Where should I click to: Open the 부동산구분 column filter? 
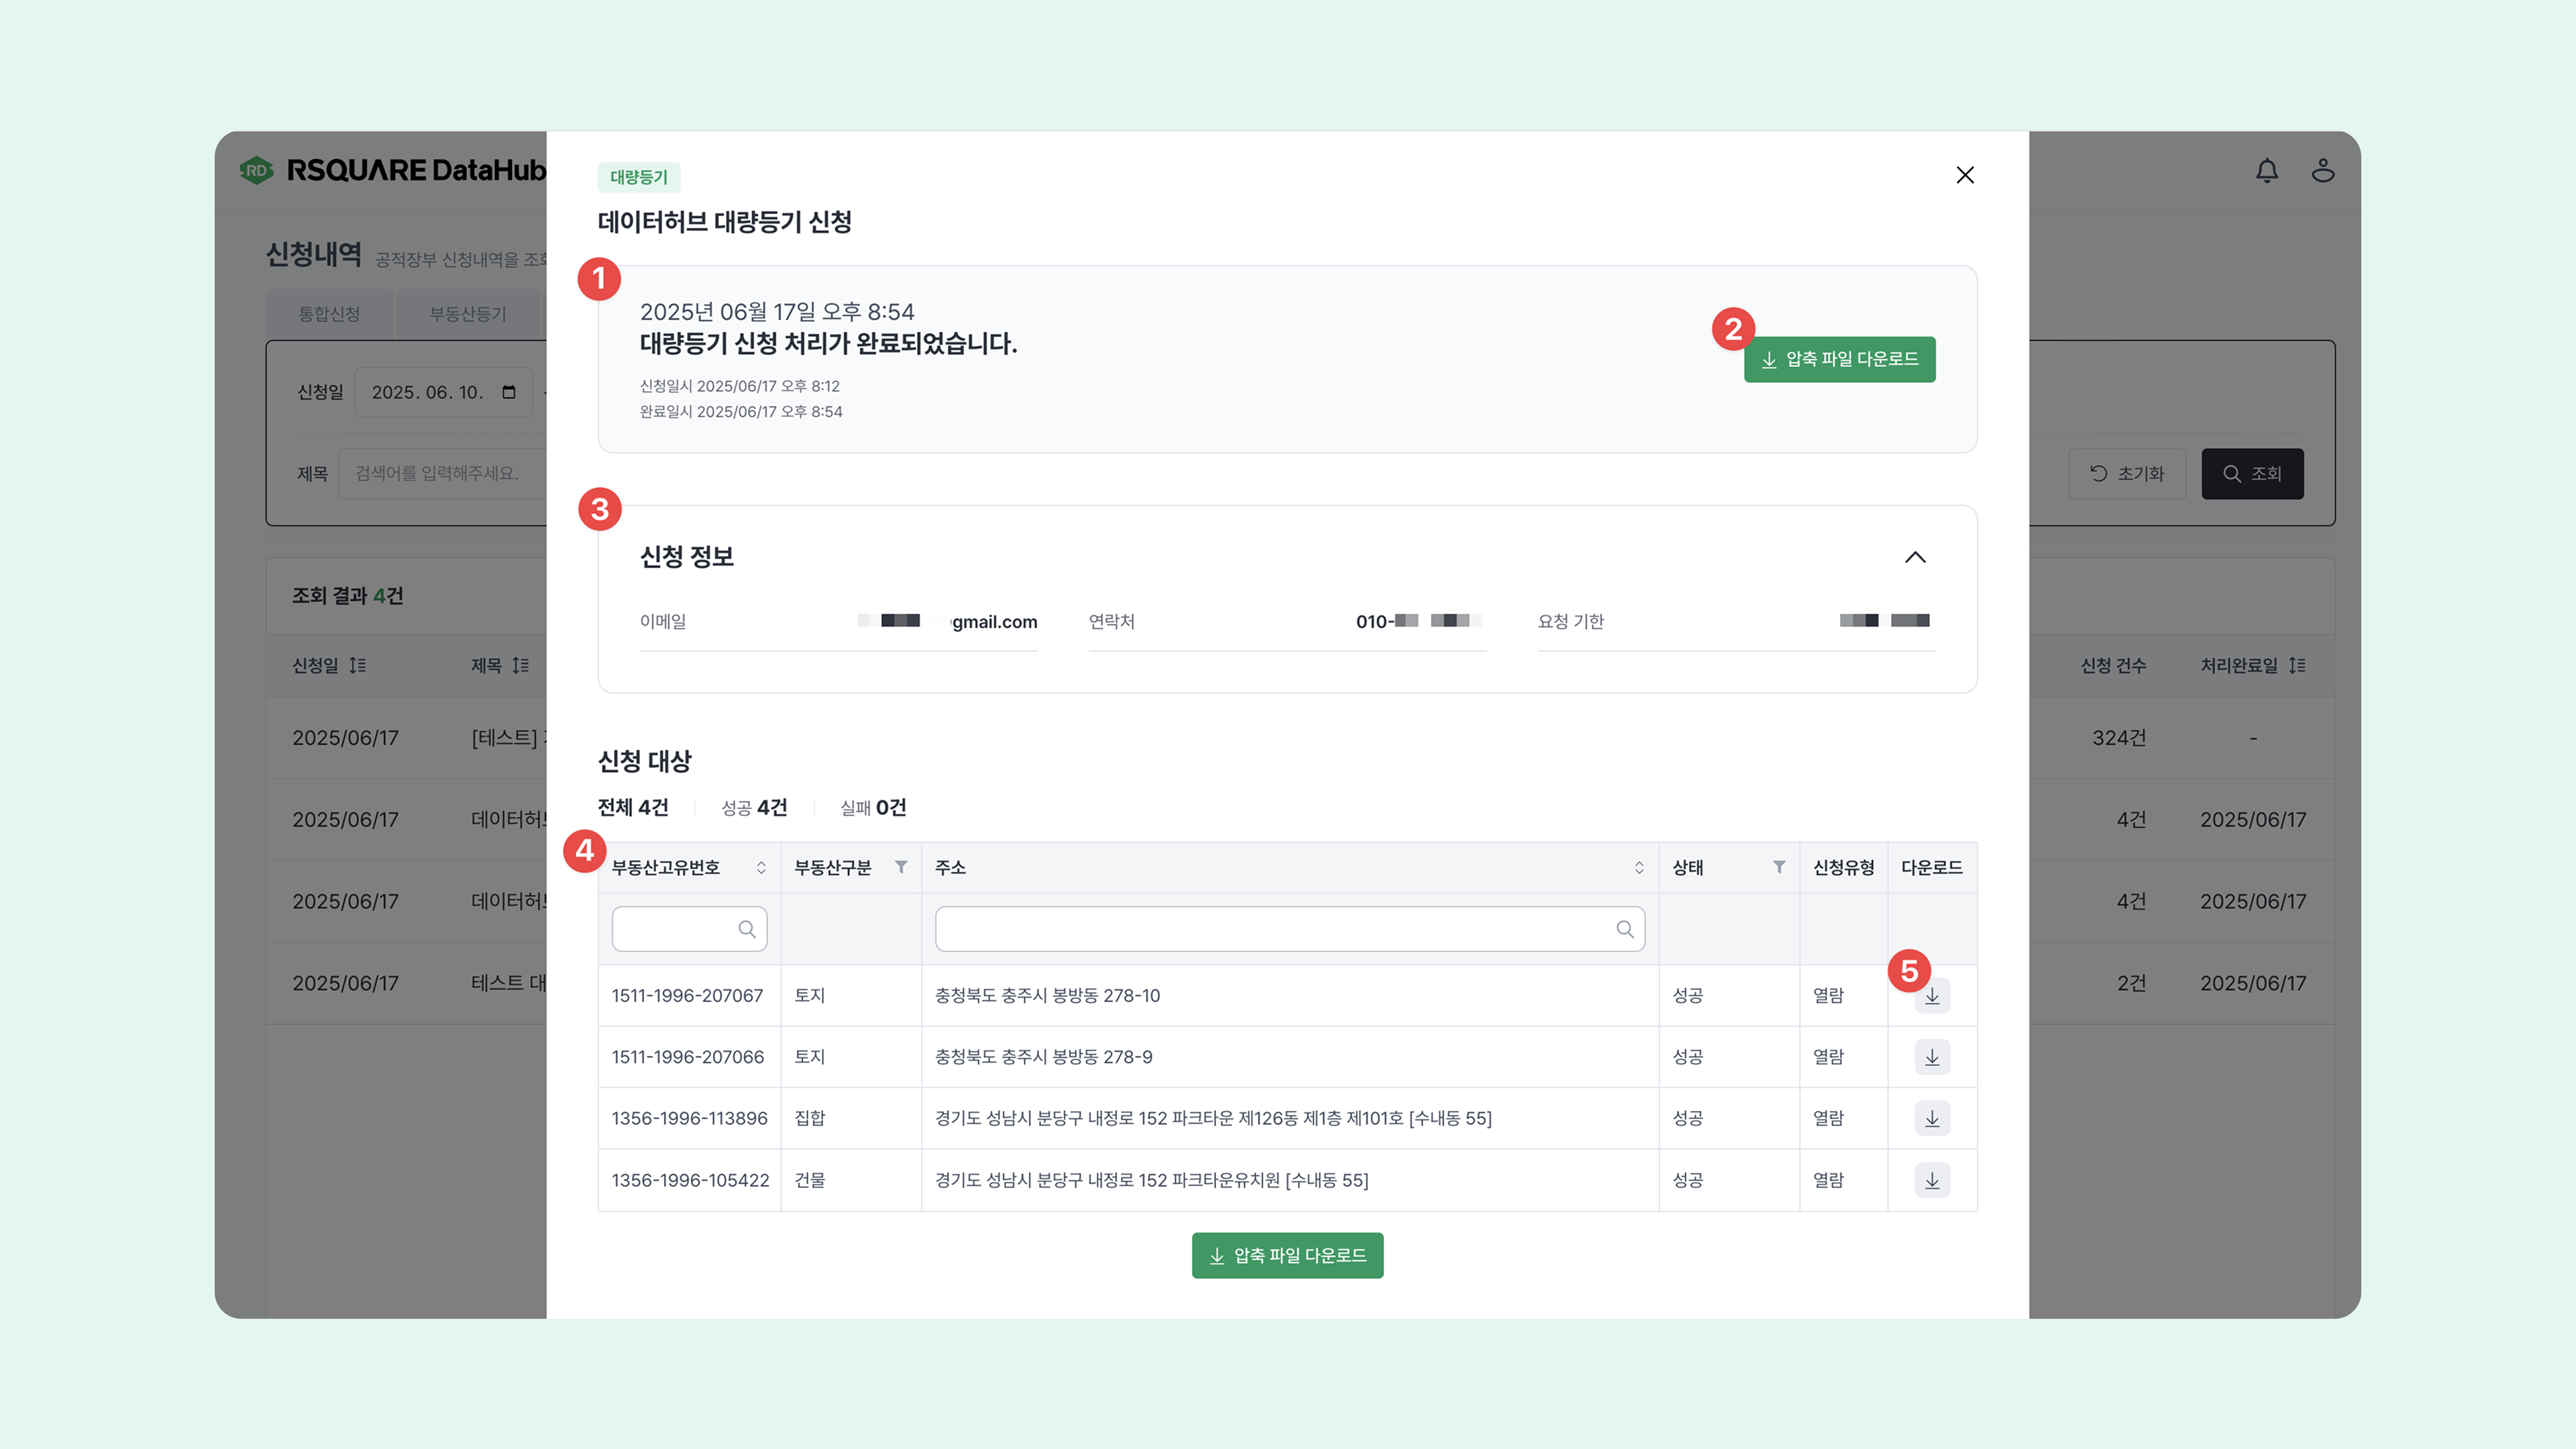(901, 867)
